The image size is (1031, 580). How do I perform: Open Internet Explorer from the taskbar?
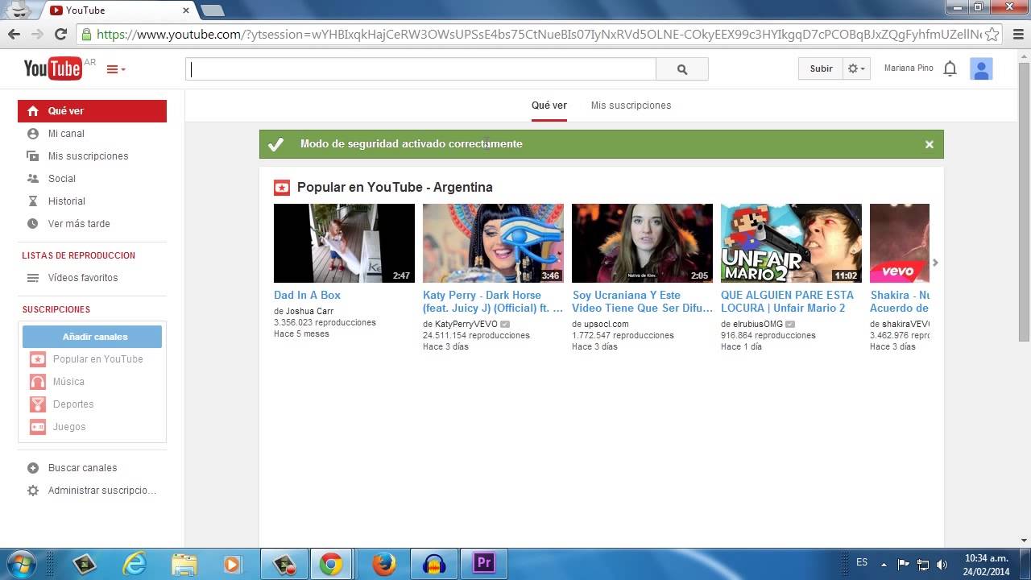134,563
